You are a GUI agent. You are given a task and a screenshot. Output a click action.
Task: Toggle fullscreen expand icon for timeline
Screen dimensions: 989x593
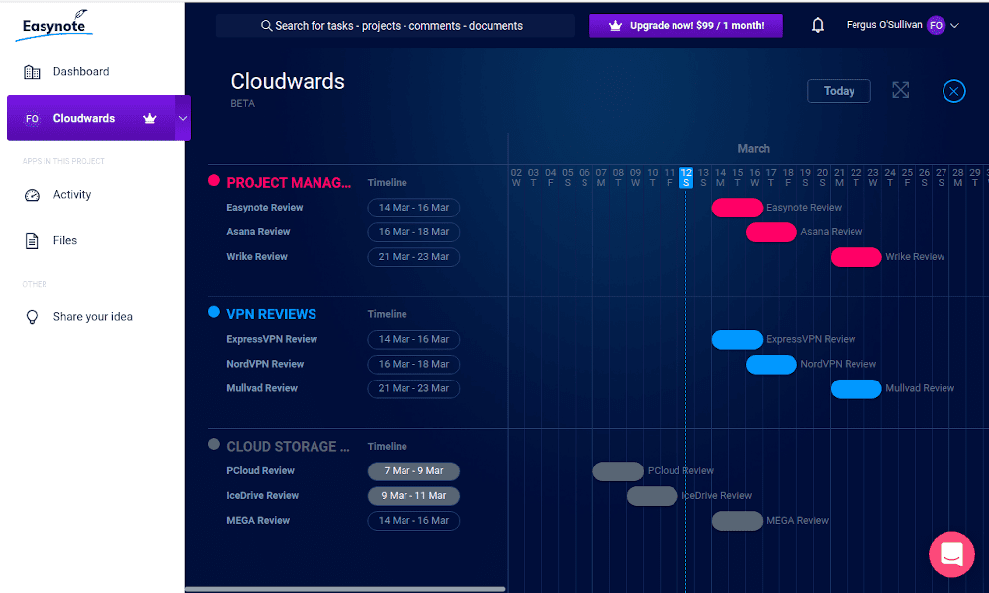coord(901,90)
